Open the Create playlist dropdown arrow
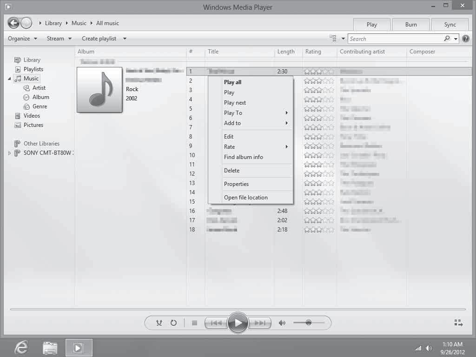Viewport: 476px width, 357px height. (125, 39)
